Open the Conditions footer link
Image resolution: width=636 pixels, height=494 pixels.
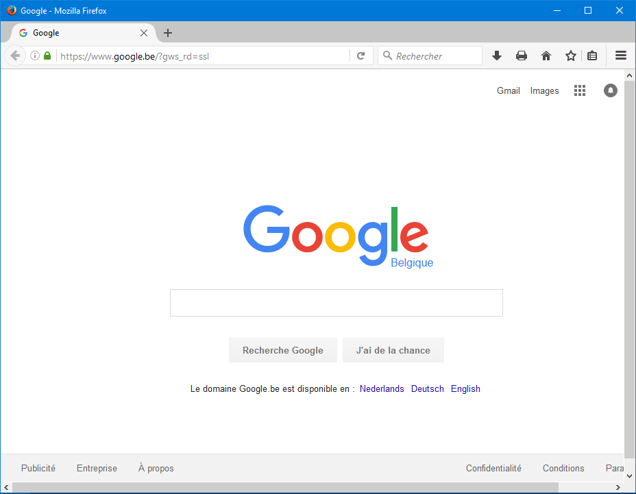(x=563, y=468)
